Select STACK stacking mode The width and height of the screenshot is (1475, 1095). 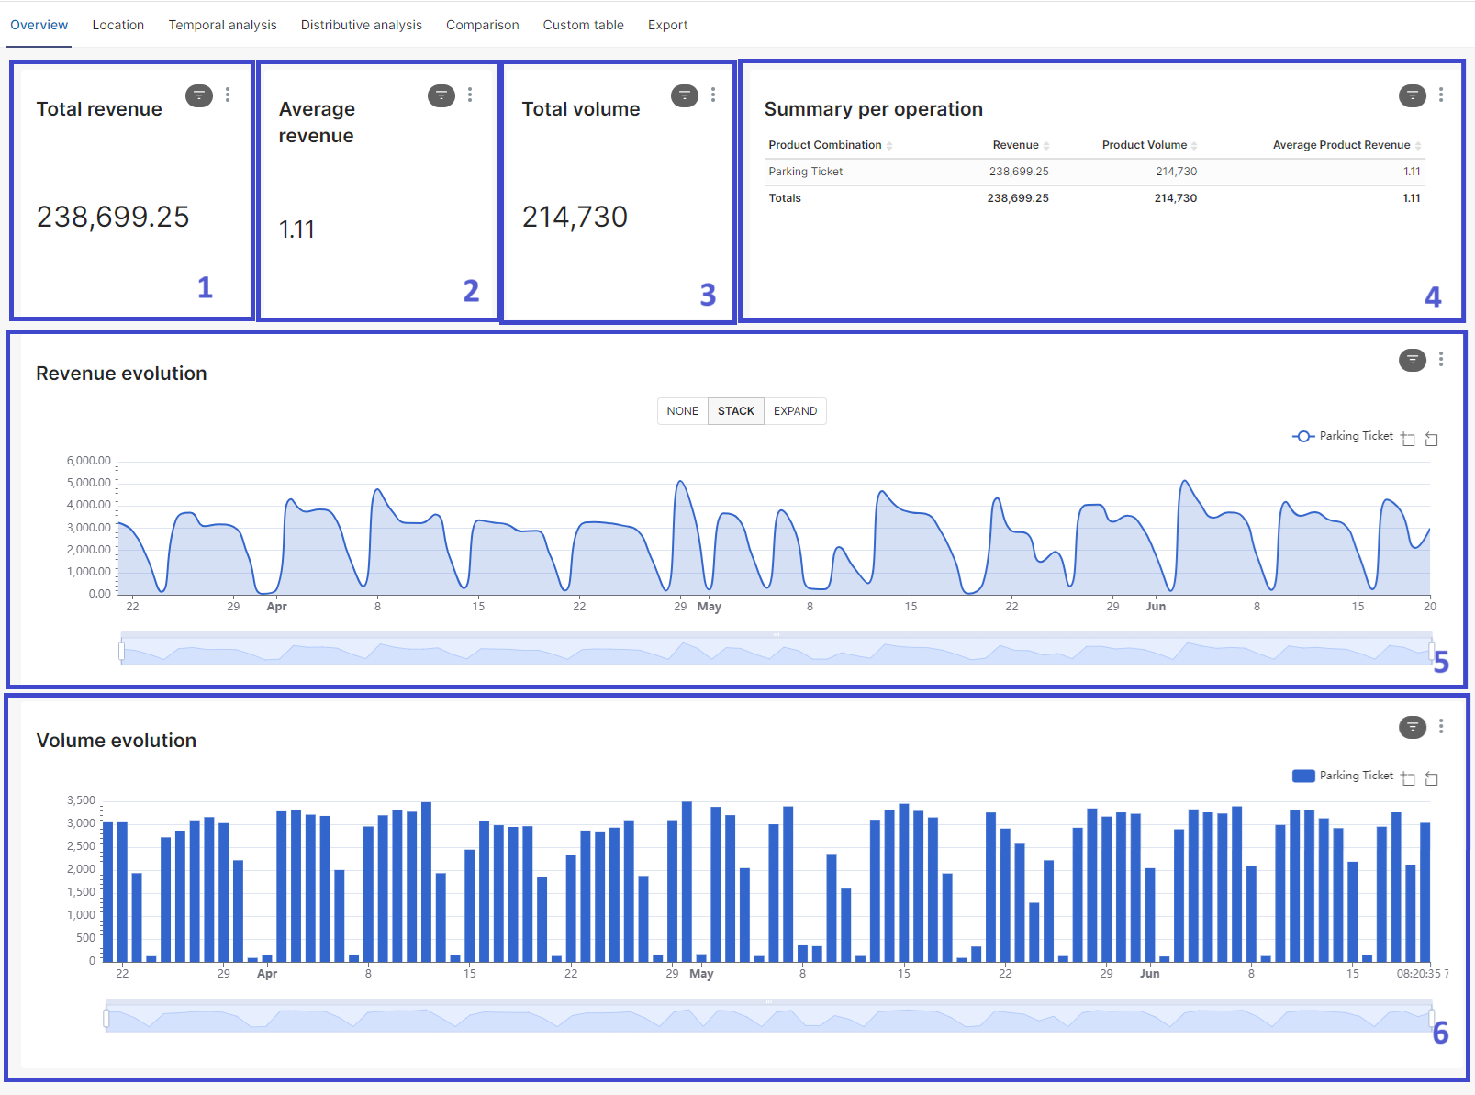coord(736,411)
